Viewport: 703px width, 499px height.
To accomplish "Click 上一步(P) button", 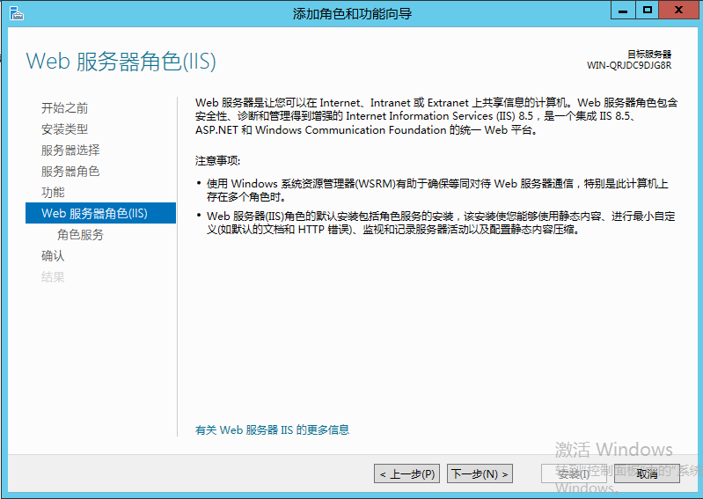I will [406, 473].
